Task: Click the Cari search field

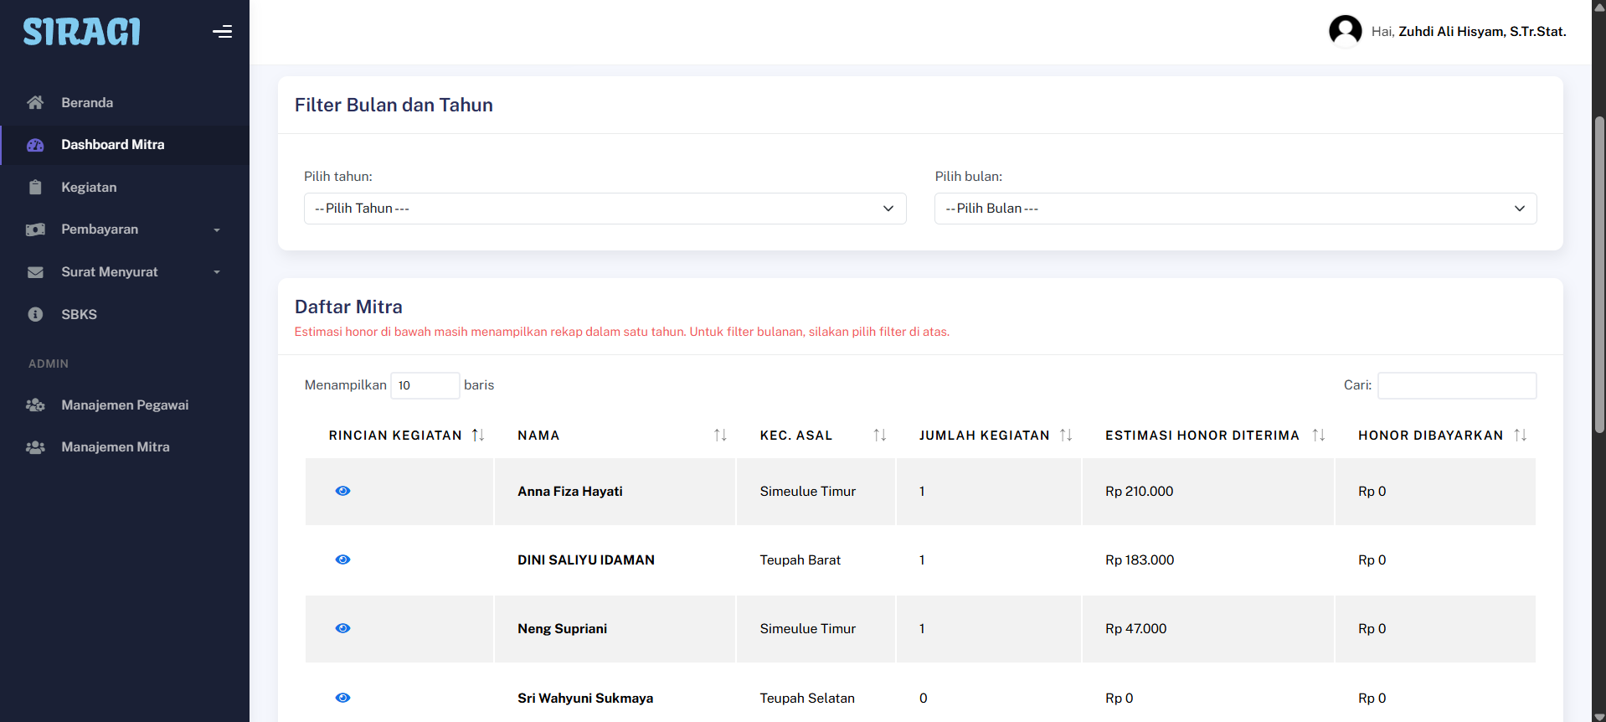Action: tap(1456, 385)
